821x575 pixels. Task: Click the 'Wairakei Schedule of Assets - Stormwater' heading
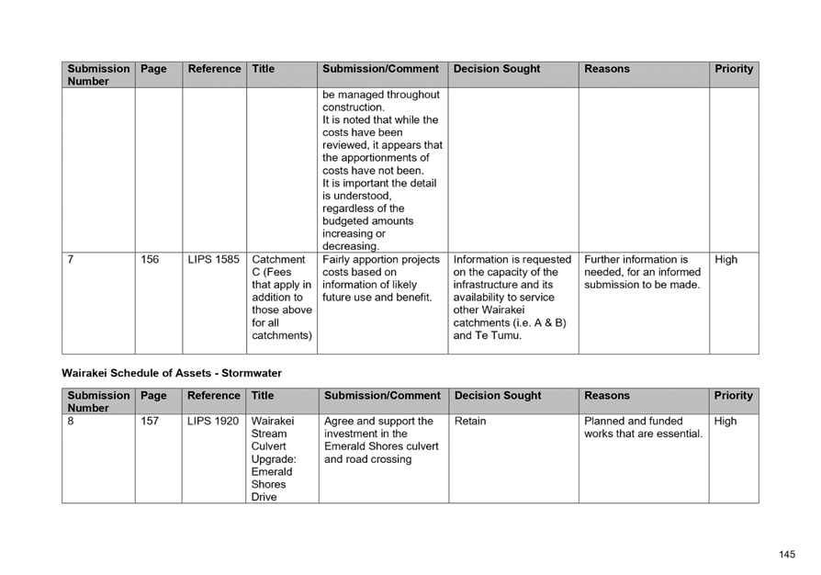tap(171, 374)
